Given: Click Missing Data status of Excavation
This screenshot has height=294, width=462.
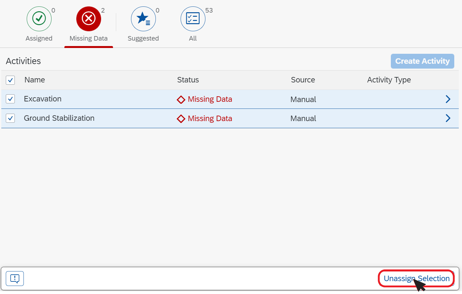Looking at the screenshot, I should coord(210,99).
